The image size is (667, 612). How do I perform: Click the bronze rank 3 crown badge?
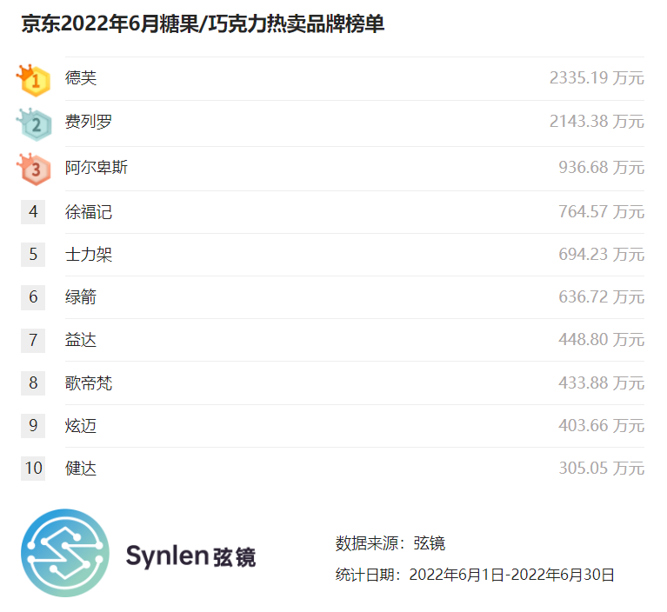click(34, 169)
